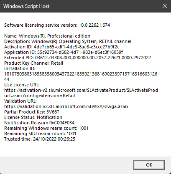The height and width of the screenshot is (174, 171).
Task: Click the Partial Product Key 3V66T line
Action: click(32, 112)
